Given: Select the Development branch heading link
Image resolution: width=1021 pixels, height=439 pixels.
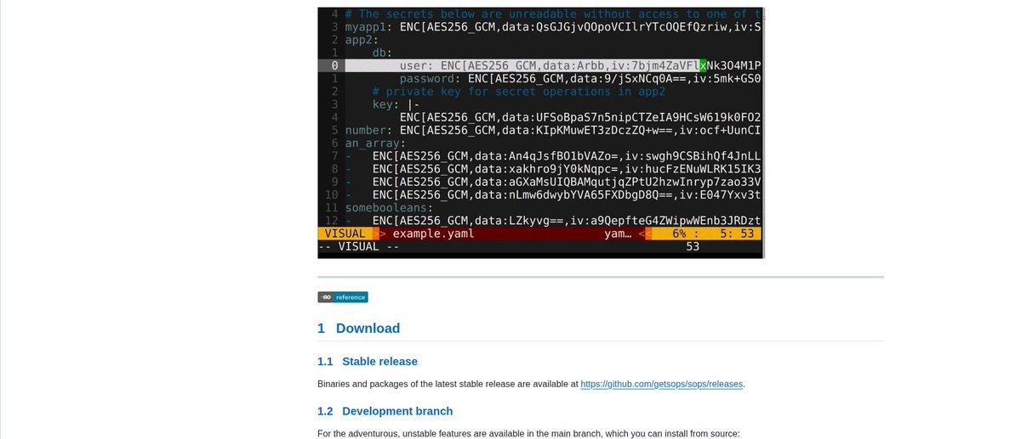Looking at the screenshot, I should [397, 411].
